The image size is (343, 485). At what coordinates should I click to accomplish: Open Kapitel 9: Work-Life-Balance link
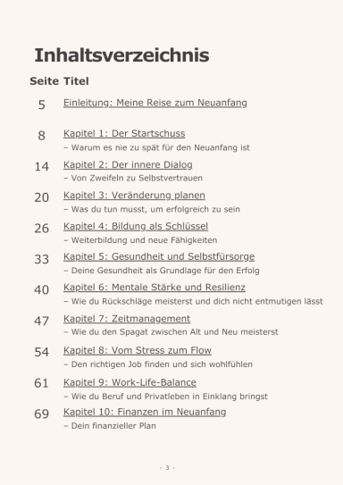click(x=130, y=382)
